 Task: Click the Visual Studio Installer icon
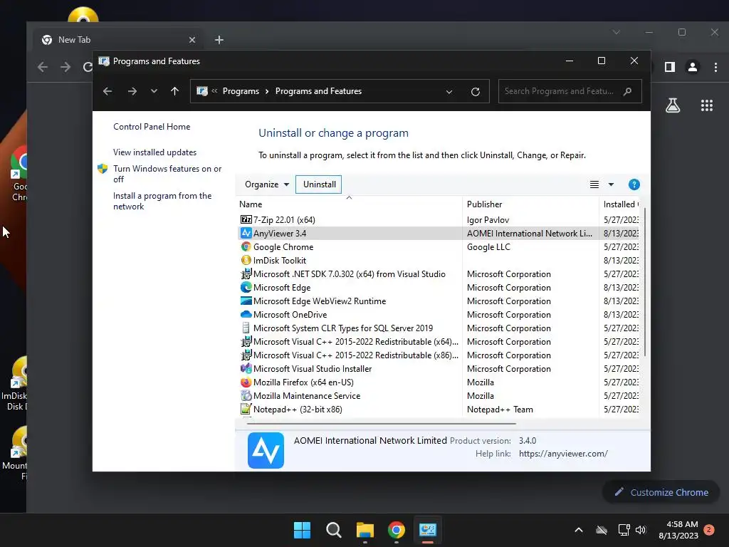point(246,368)
